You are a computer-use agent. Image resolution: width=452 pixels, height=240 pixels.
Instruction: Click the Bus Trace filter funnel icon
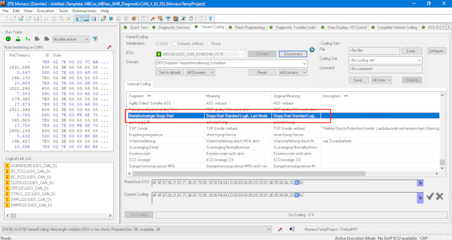tap(95, 39)
